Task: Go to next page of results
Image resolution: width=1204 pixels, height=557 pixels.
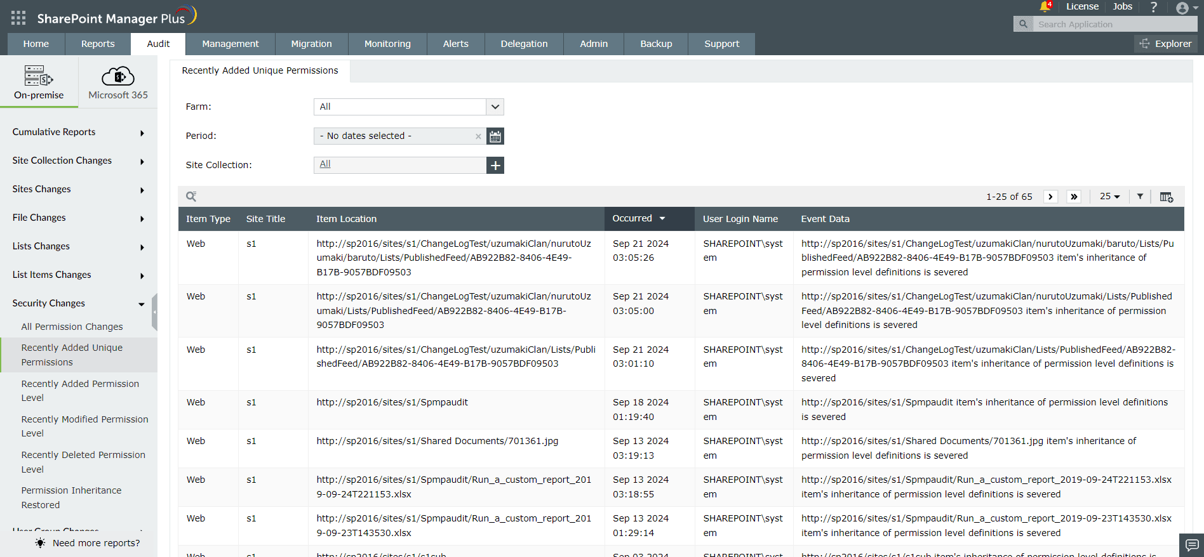Action: point(1051,197)
